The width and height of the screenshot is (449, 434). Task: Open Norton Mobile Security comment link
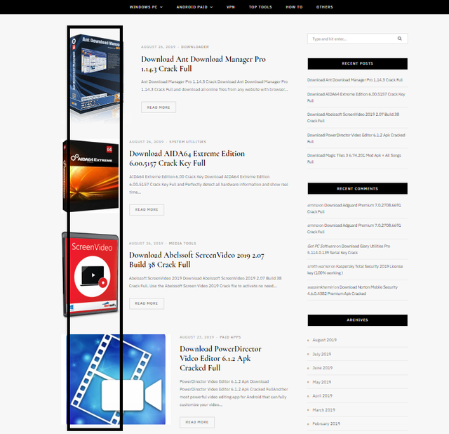point(352,290)
